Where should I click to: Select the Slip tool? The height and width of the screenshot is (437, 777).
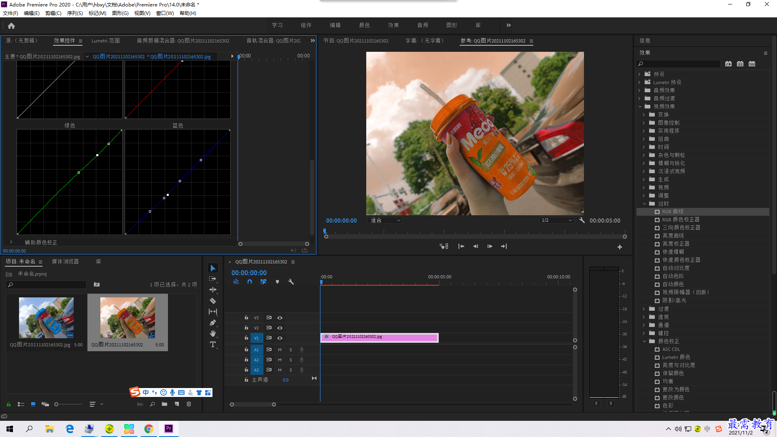tap(213, 312)
